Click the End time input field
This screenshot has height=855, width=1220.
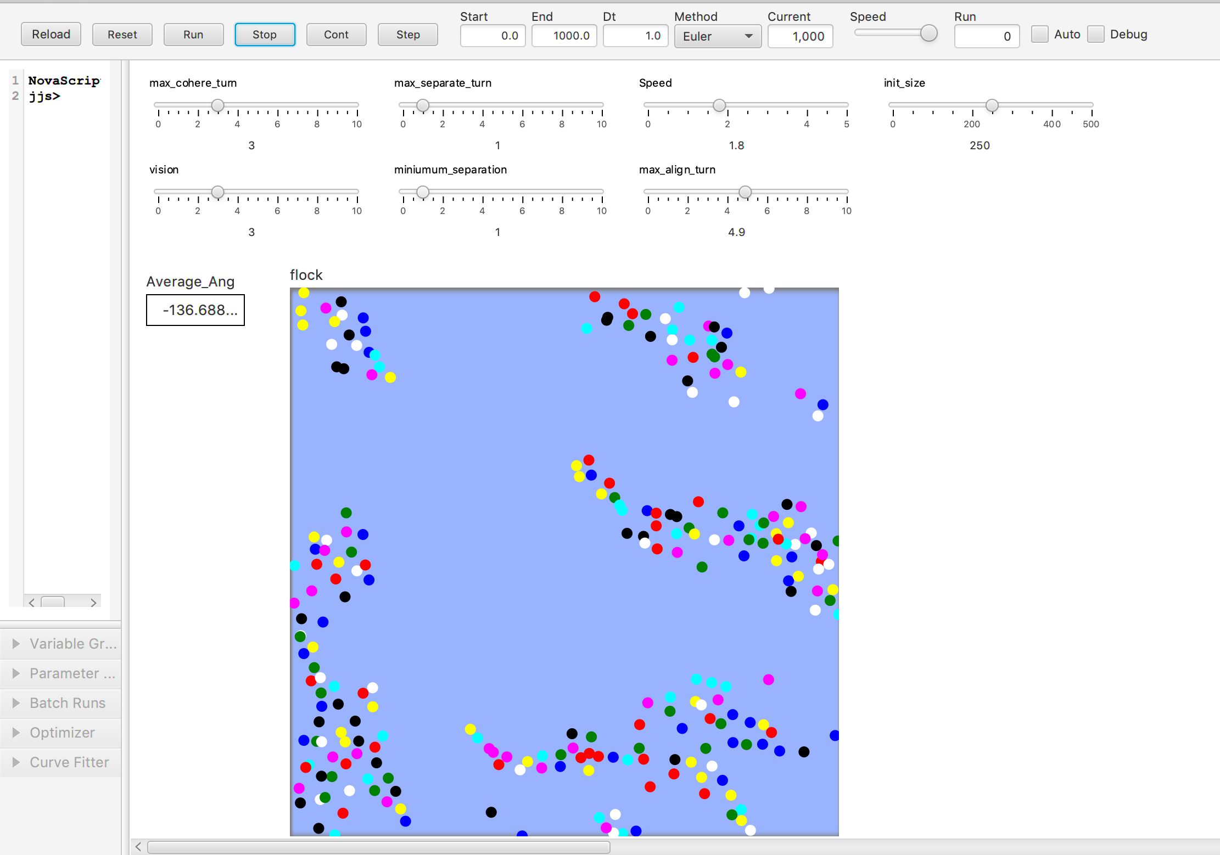click(564, 36)
